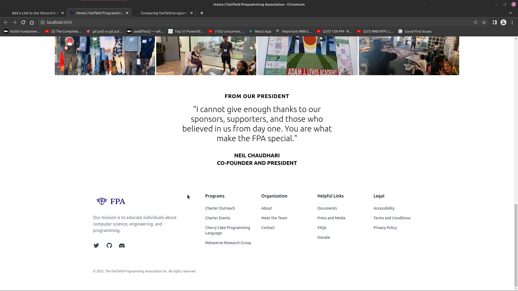Close the Home Fairfield Programming tab

(x=127, y=13)
